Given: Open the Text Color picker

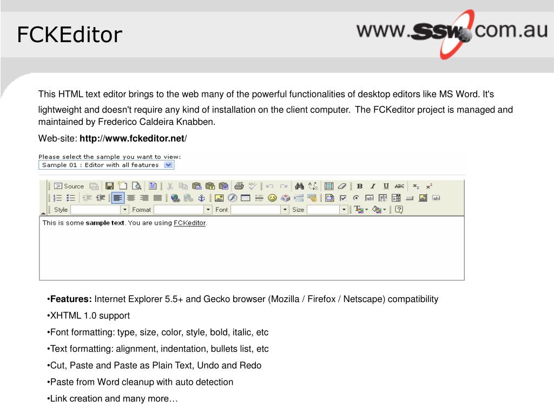Looking at the screenshot, I should pyautogui.click(x=361, y=210).
